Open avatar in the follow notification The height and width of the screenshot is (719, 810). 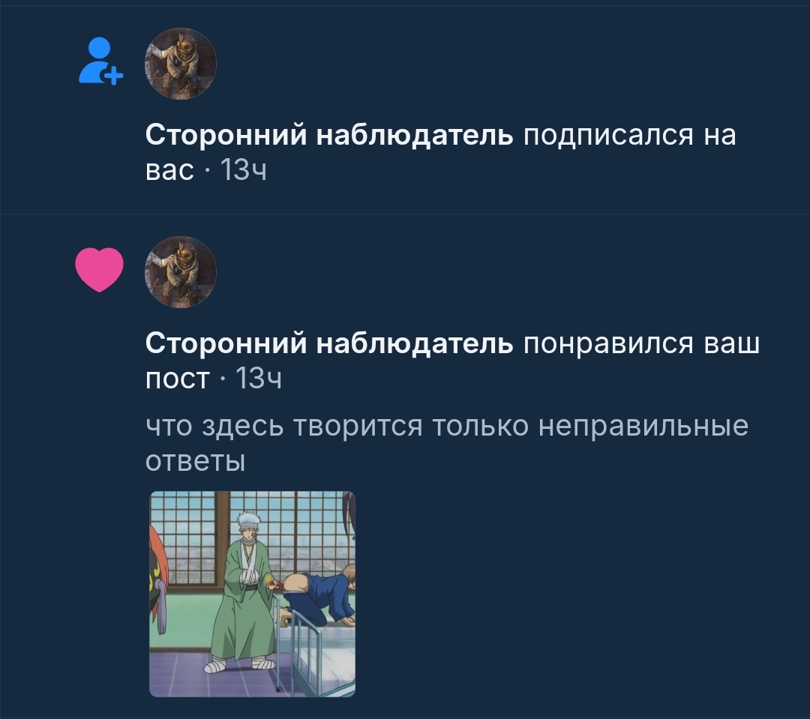(180, 64)
